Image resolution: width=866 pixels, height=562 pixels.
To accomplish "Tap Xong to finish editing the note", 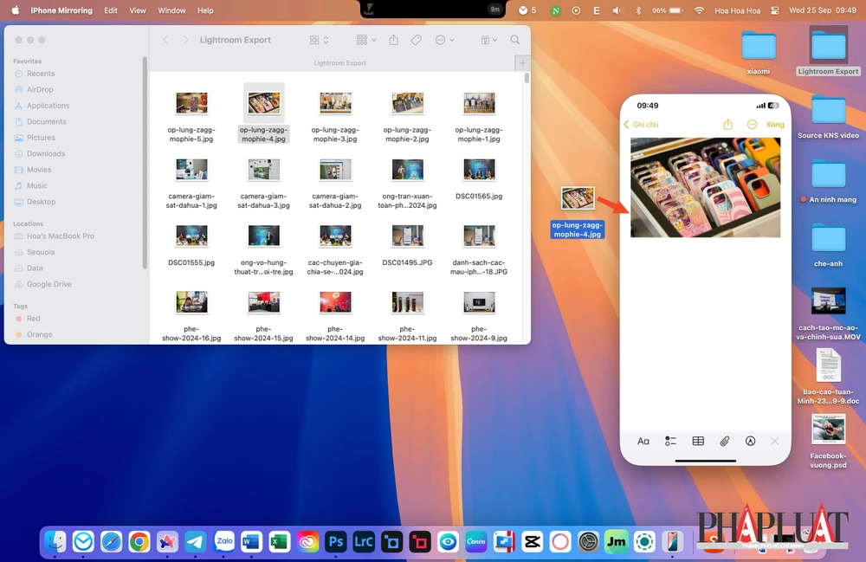I will coord(775,125).
